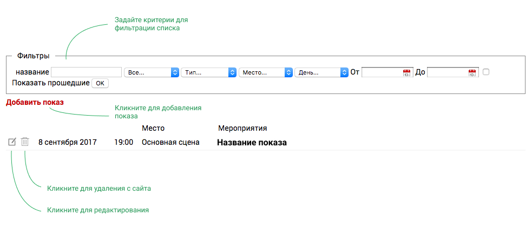
Task: Click the 'Место' column header
Action: tap(153, 128)
